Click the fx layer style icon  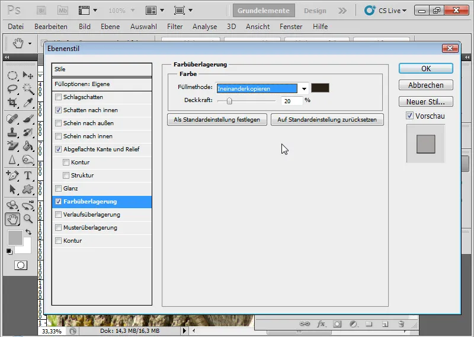(321, 324)
